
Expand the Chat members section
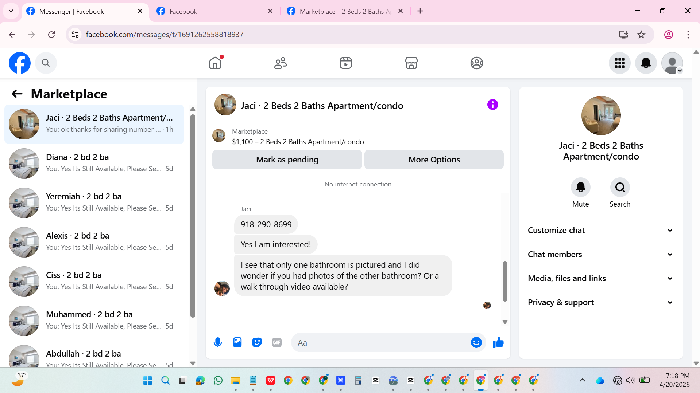coord(601,255)
